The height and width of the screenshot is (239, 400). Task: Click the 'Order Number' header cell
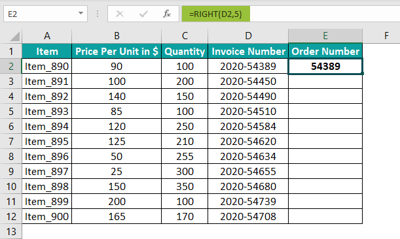pos(325,51)
